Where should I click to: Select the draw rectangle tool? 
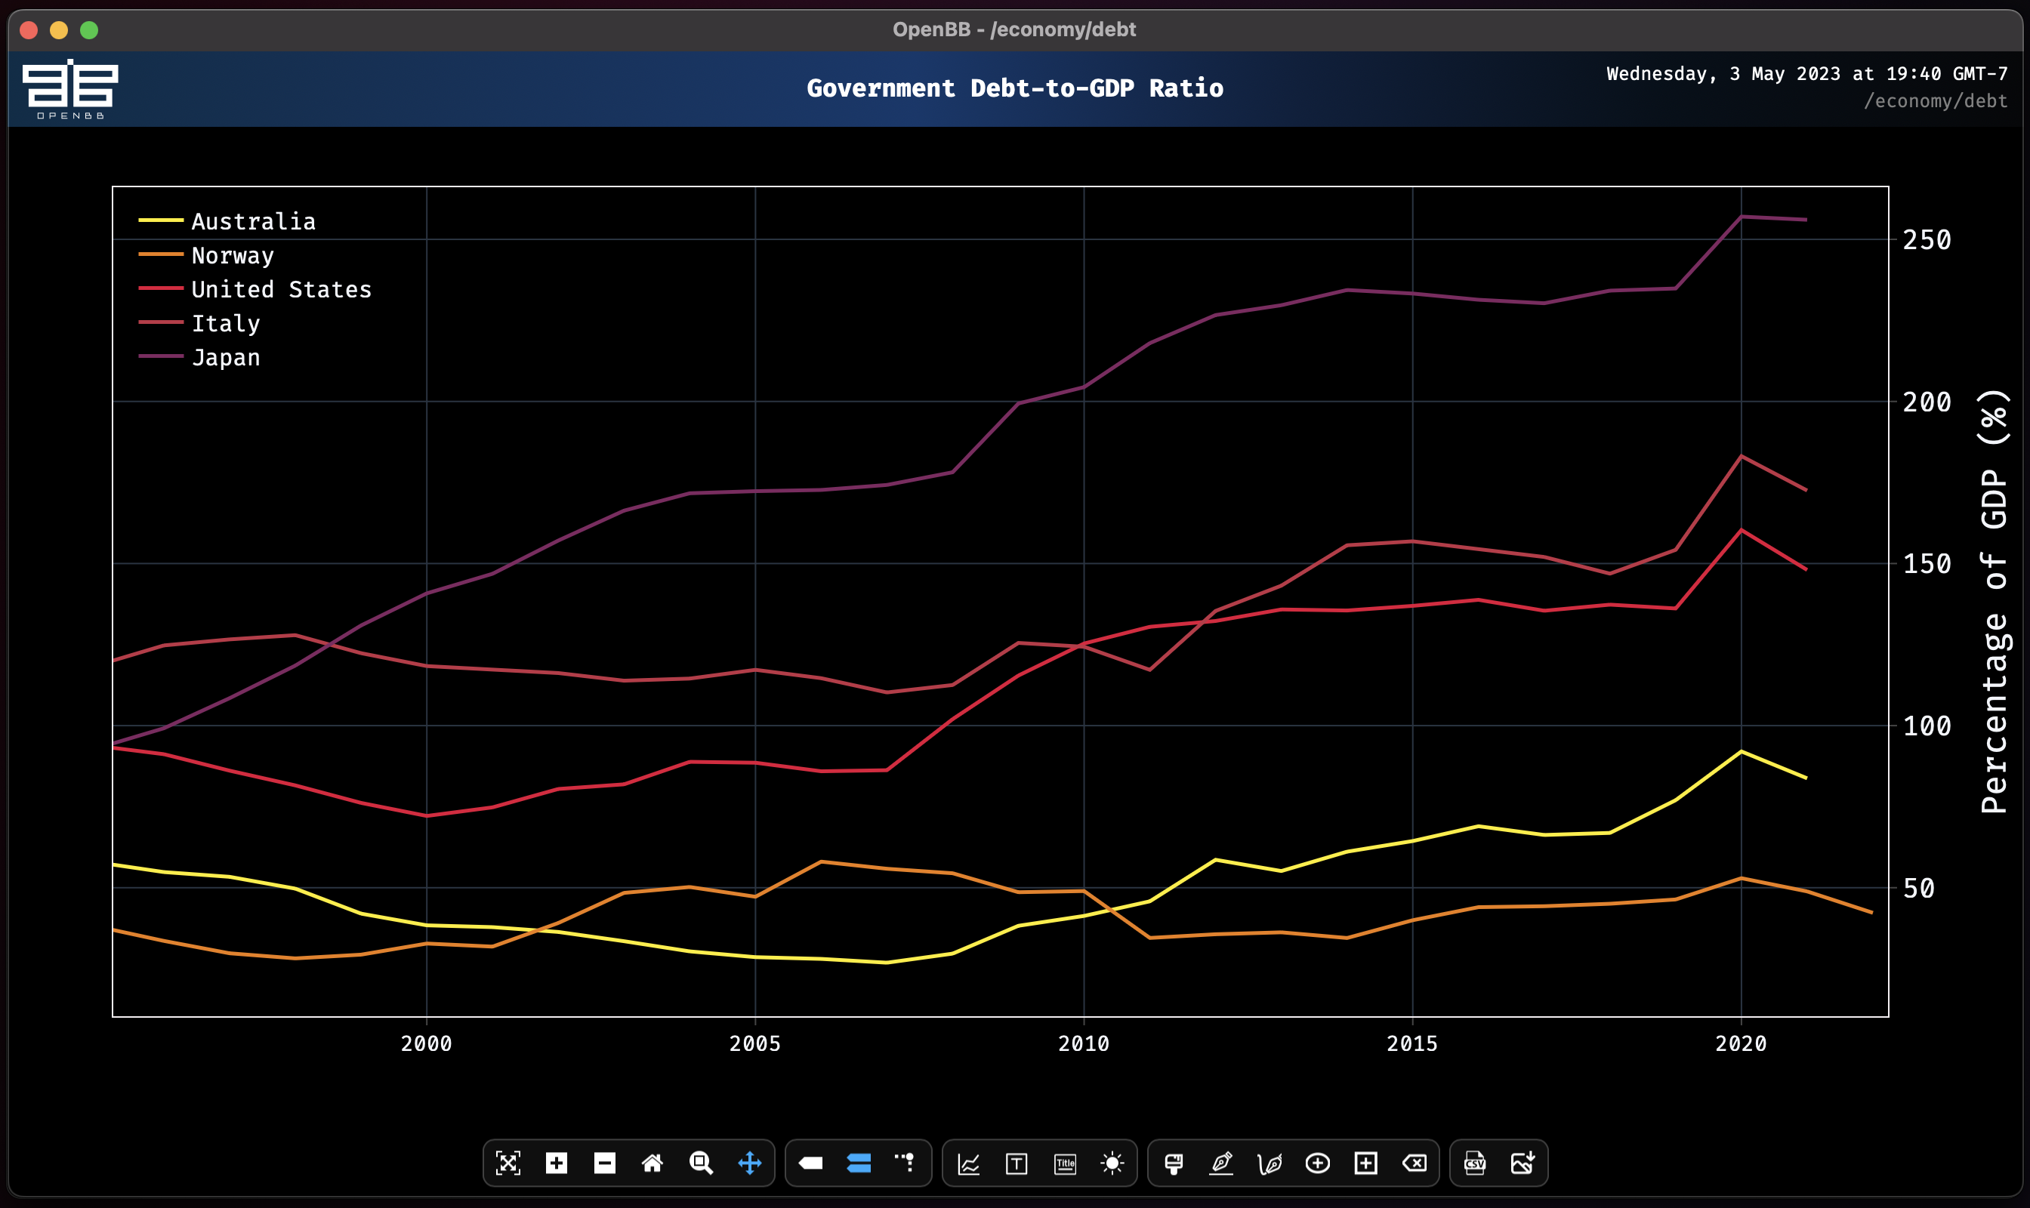pyautogui.click(x=1365, y=1163)
